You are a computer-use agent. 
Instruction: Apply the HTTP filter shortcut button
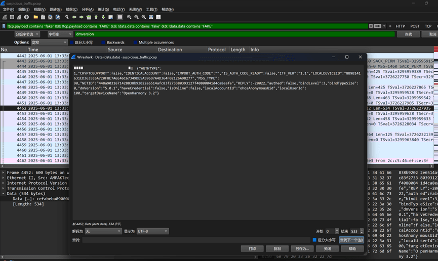click(401, 26)
